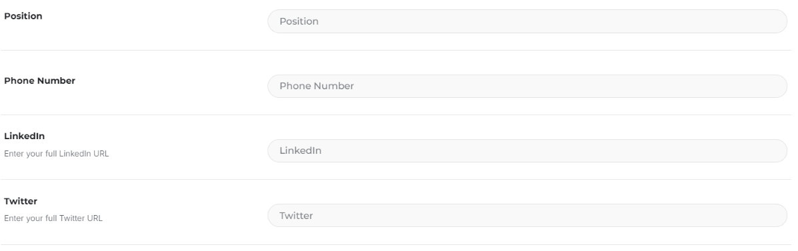Click the divider line below Phone Number row
798x251 pixels.
[x=396, y=115]
